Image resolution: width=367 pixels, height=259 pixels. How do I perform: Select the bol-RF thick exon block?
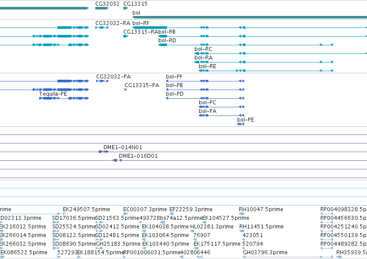coord(150,28)
